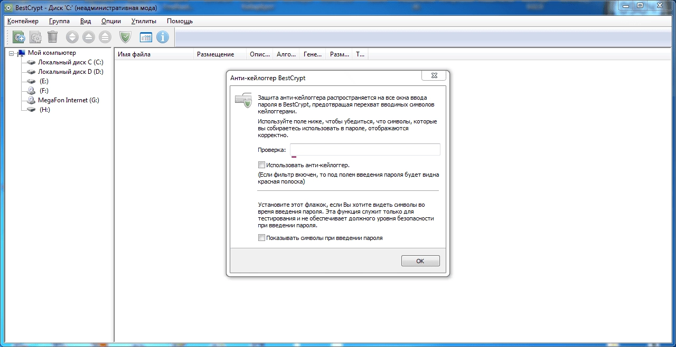The width and height of the screenshot is (676, 347).
Task: Select drive '(H:)' in the tree
Action: 44,110
